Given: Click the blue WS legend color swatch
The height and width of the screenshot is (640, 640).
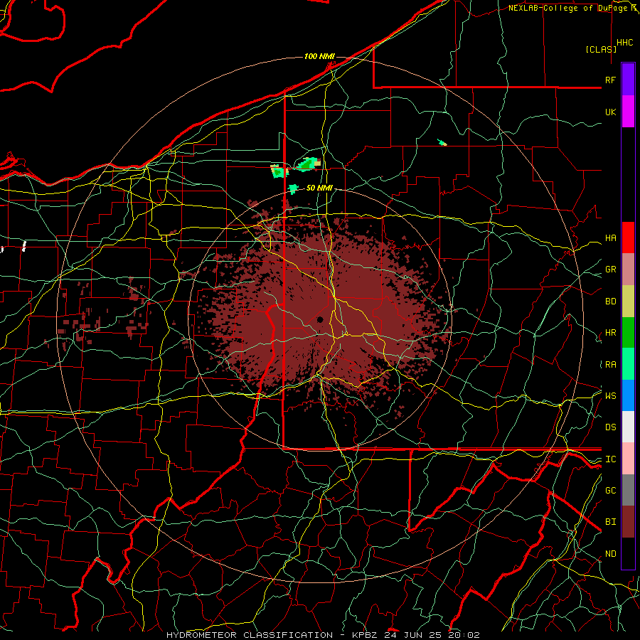Looking at the screenshot, I should coord(628,395).
